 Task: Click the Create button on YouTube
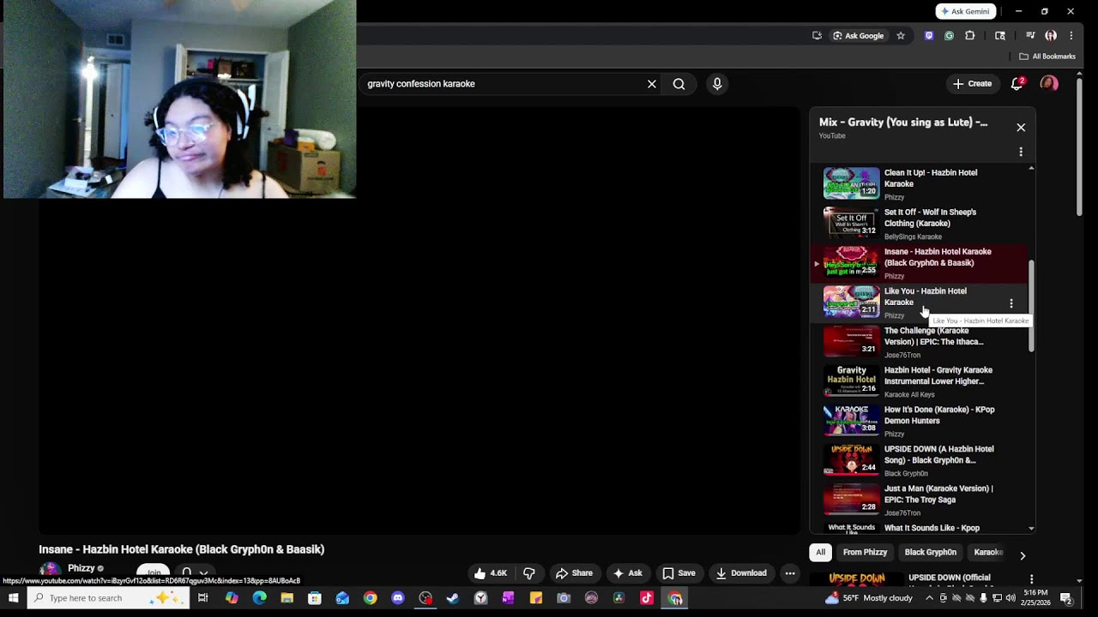[973, 84]
